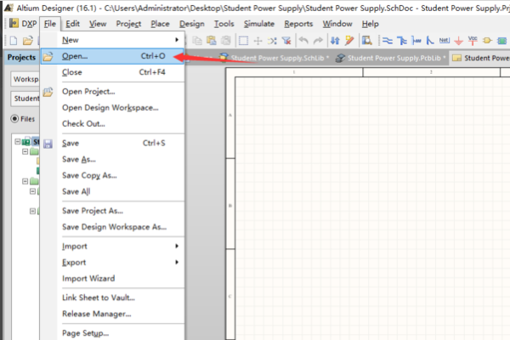The width and height of the screenshot is (510, 340).
Task: Switch to Student Power Supply.PcbLib tab
Action: pos(389,58)
